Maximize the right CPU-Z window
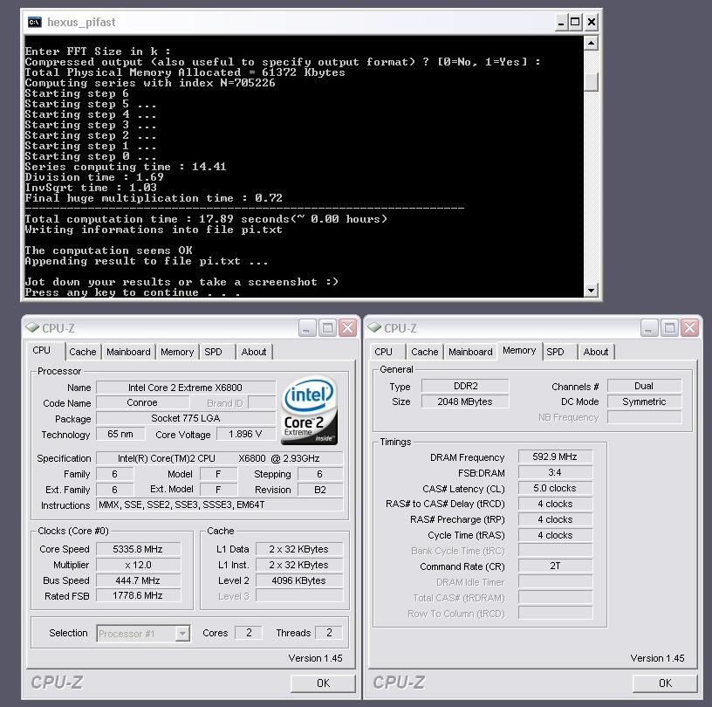This screenshot has height=707, width=712. pos(669,328)
